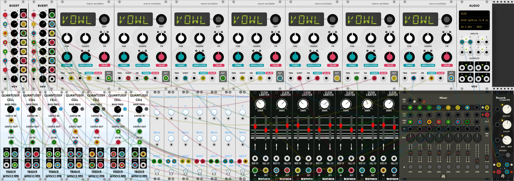Screen dimensions: 514x181
Task: Click the EDIT encoder on the first macro oscillator
Action: (x=104, y=19)
